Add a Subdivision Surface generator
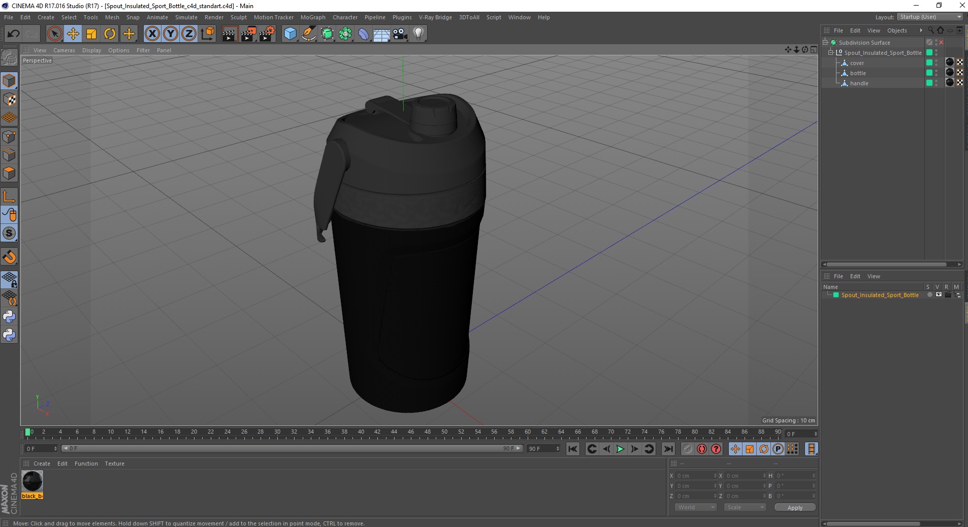The image size is (968, 527). click(x=327, y=34)
